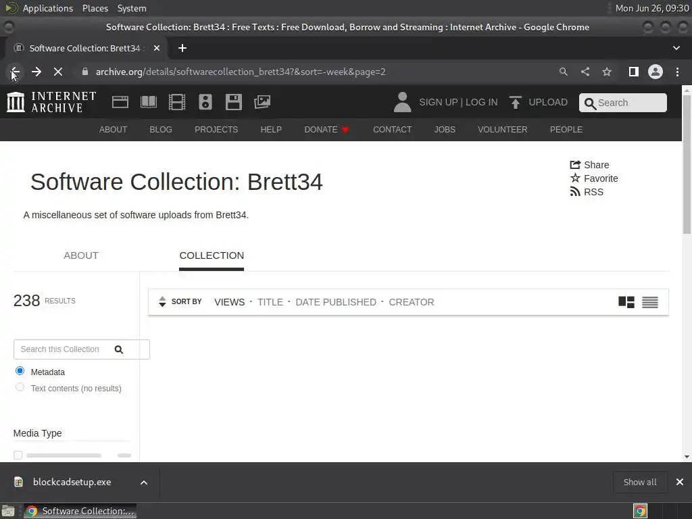Bookmark this tab with the star icon
Viewport: 692px width, 519px height.
[607, 72]
